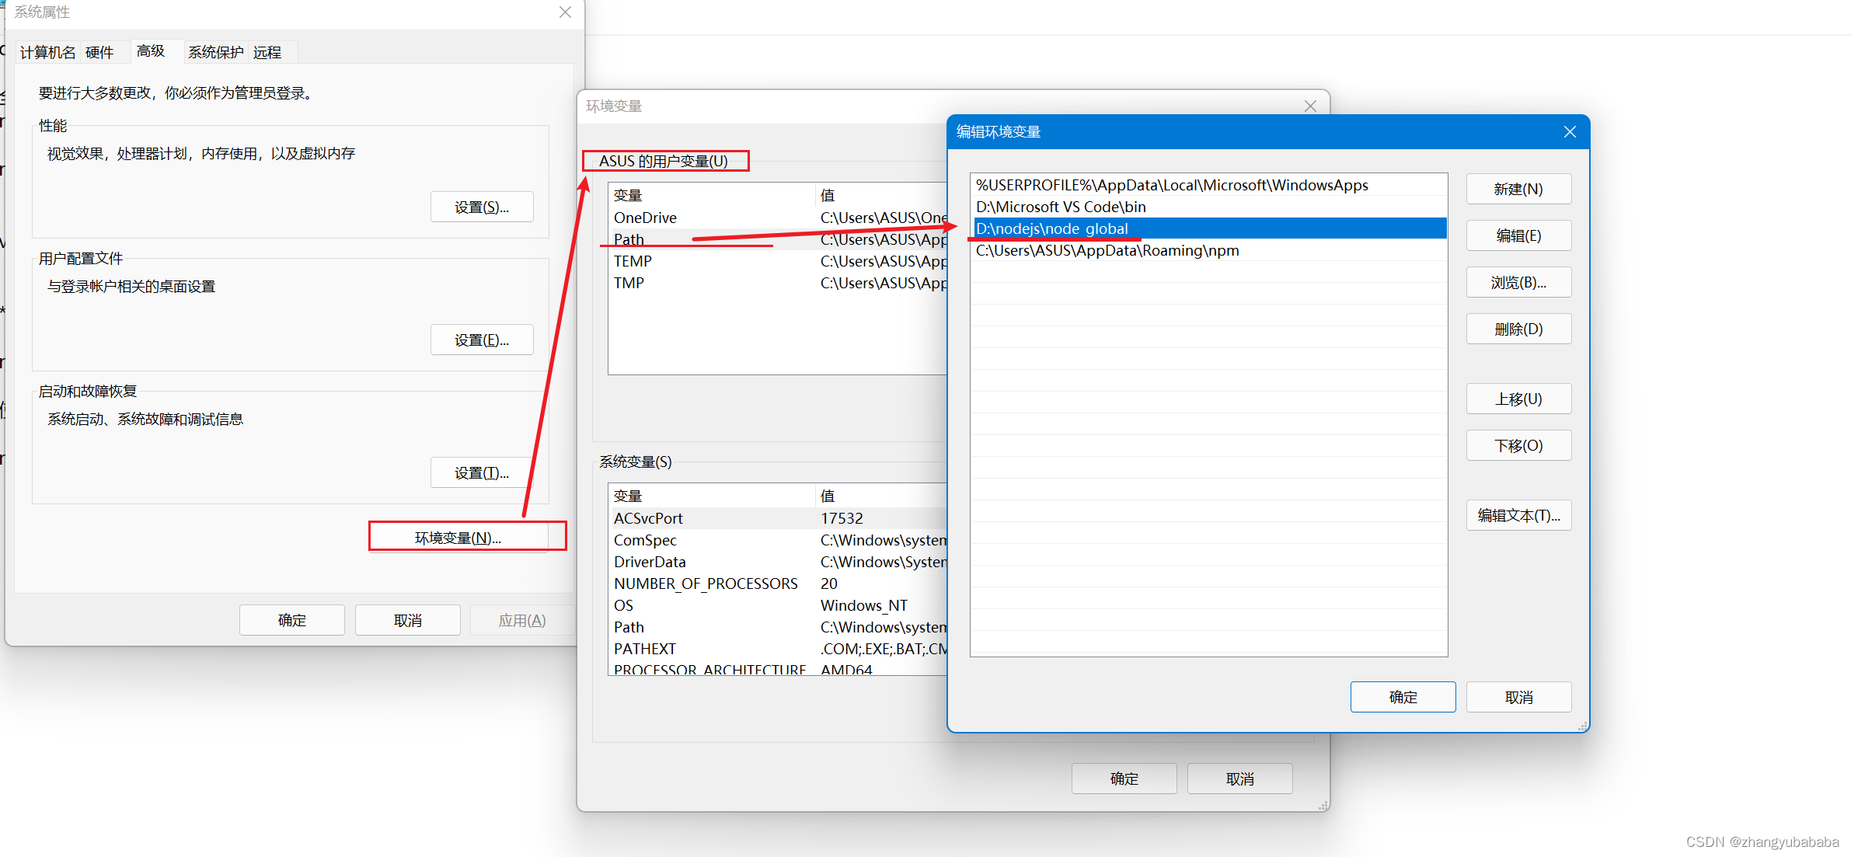Viewport: 1851px width, 857px height.
Task: Select the 远程 tab
Action: pyautogui.click(x=267, y=53)
